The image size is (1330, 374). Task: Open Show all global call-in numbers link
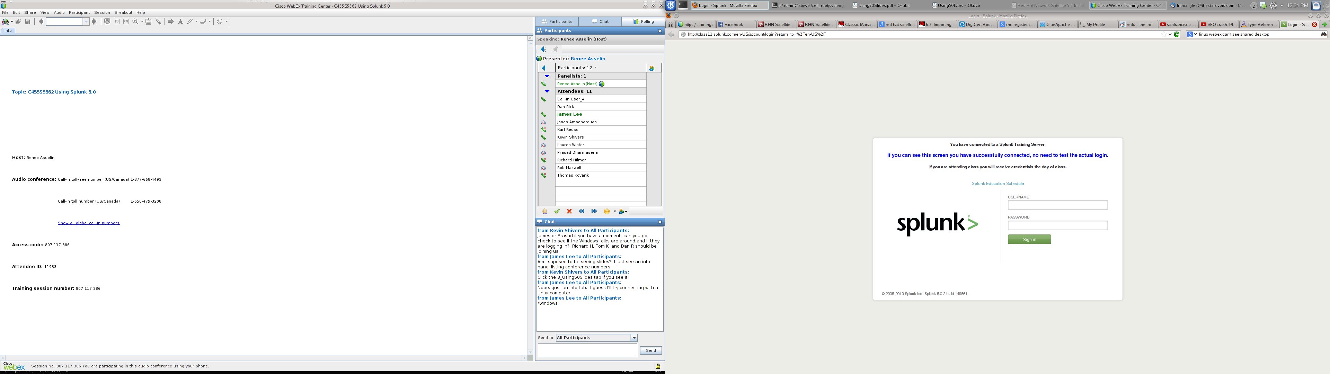click(x=88, y=223)
